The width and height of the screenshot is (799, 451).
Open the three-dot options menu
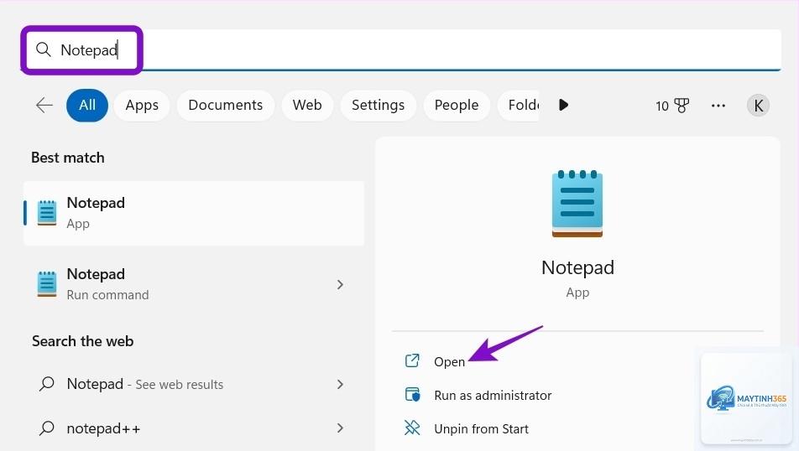click(x=718, y=106)
